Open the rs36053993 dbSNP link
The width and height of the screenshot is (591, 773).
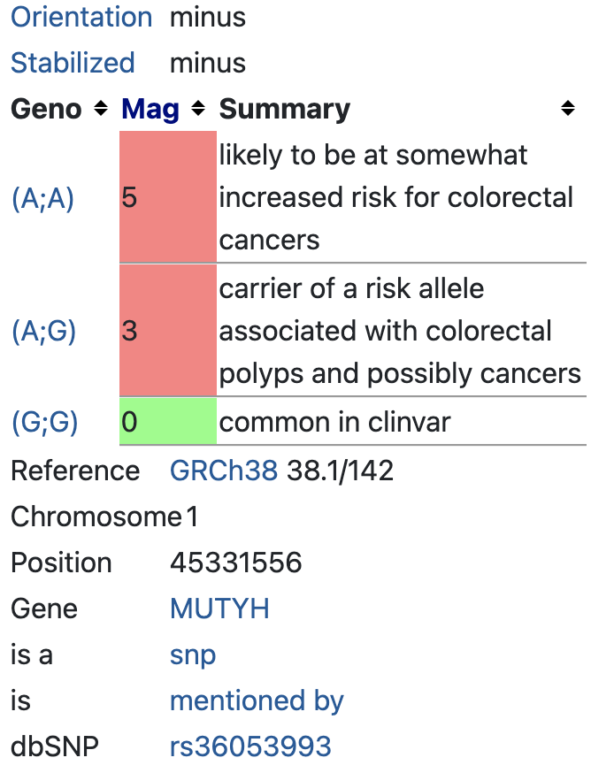250,746
